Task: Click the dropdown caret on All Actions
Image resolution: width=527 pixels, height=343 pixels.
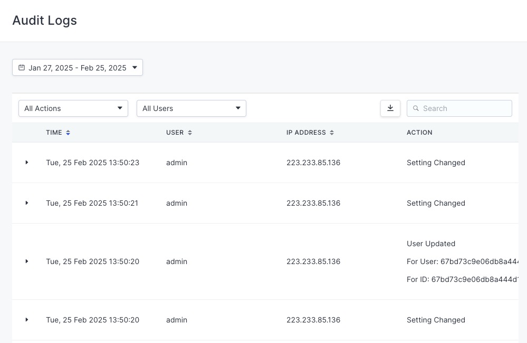Action: [x=121, y=108]
